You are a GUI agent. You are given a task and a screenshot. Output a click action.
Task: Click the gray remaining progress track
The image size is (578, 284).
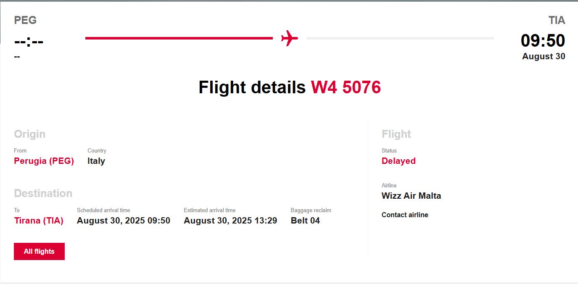[400, 38]
